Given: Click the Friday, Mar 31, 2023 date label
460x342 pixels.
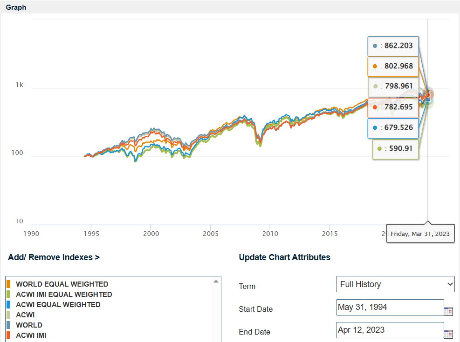Looking at the screenshot, I should click(420, 234).
